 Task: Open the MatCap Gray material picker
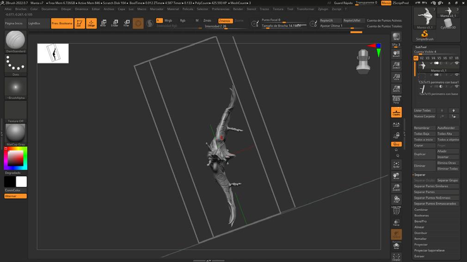(16, 133)
